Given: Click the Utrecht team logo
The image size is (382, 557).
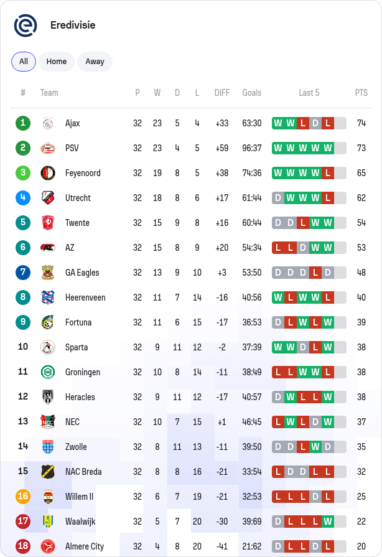Looking at the screenshot, I should click(x=48, y=198).
